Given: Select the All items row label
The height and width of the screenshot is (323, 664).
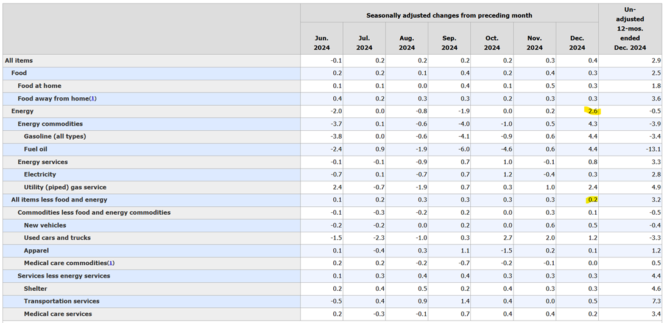Looking at the screenshot, I should click(x=19, y=61).
